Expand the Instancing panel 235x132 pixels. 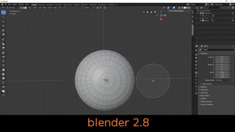(204, 93)
